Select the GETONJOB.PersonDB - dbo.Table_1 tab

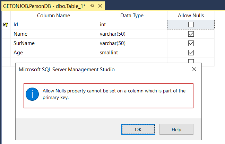[x=44, y=6]
